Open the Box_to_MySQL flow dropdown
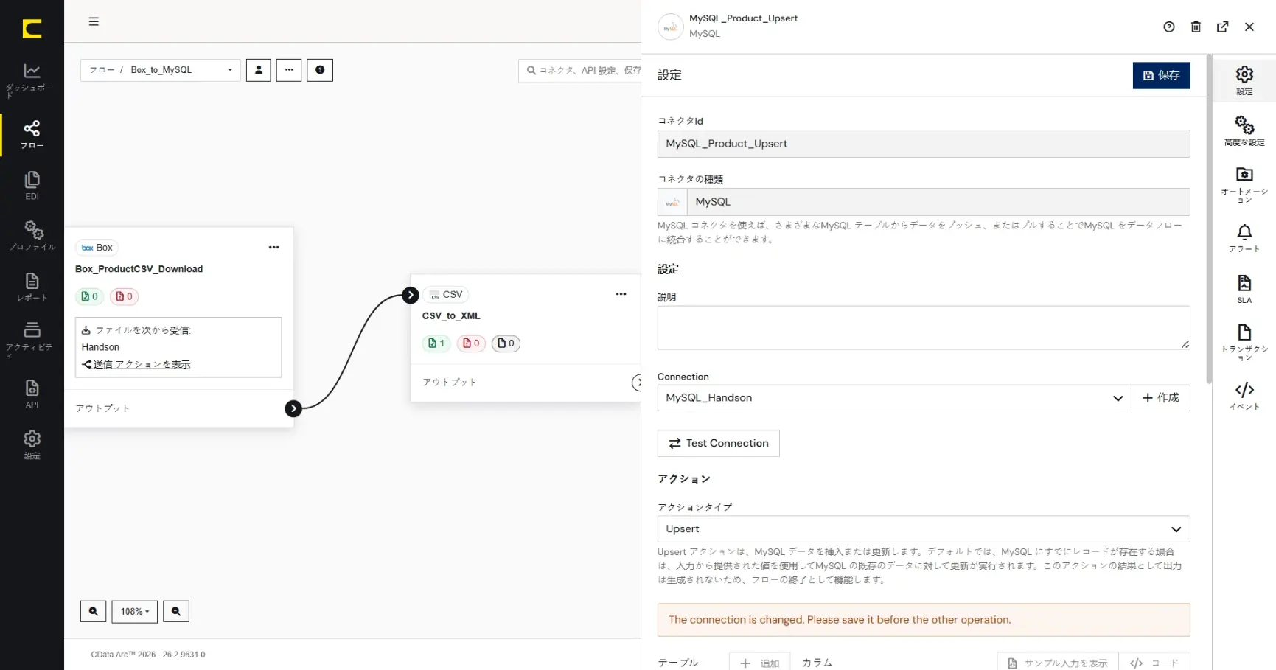 [161, 70]
